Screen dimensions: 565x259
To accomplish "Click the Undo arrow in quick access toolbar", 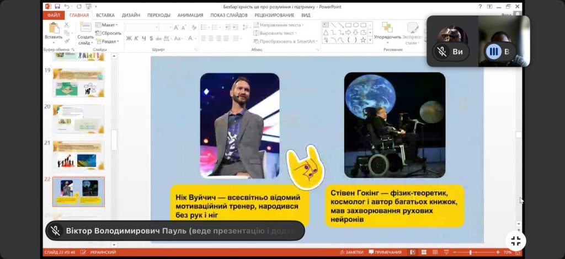I will click(x=67, y=6).
